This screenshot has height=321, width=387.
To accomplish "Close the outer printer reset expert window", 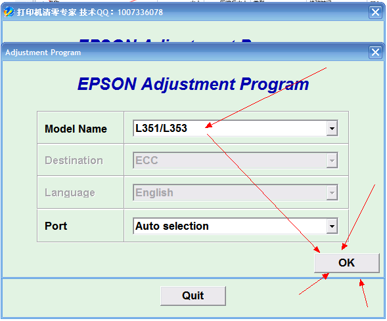I will pyautogui.click(x=375, y=12).
